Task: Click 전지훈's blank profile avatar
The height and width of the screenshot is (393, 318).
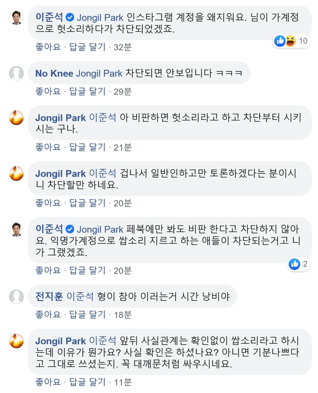Action: point(16,296)
